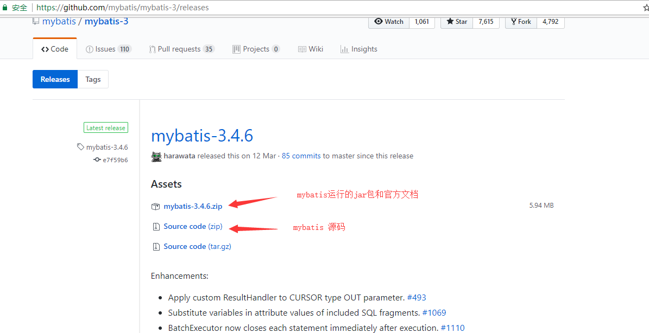The width and height of the screenshot is (649, 333).
Task: Click the Enhancements: heading text
Action: (180, 276)
